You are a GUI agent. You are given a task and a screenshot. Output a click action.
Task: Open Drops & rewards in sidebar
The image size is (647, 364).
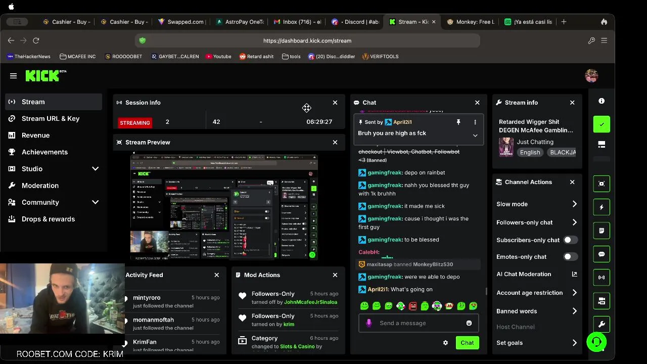[54, 219]
